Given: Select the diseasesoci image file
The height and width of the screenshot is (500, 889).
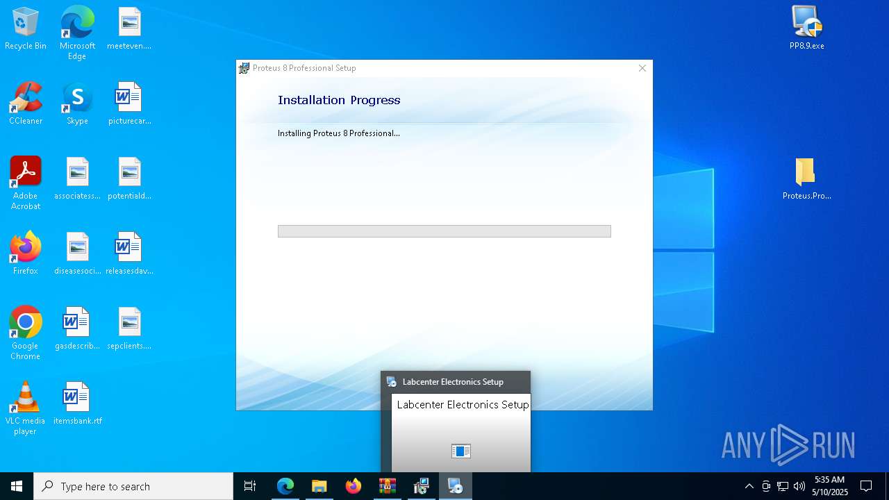Looking at the screenshot, I should (x=77, y=253).
